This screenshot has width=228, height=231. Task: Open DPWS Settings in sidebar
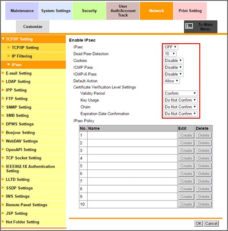tap(34, 124)
